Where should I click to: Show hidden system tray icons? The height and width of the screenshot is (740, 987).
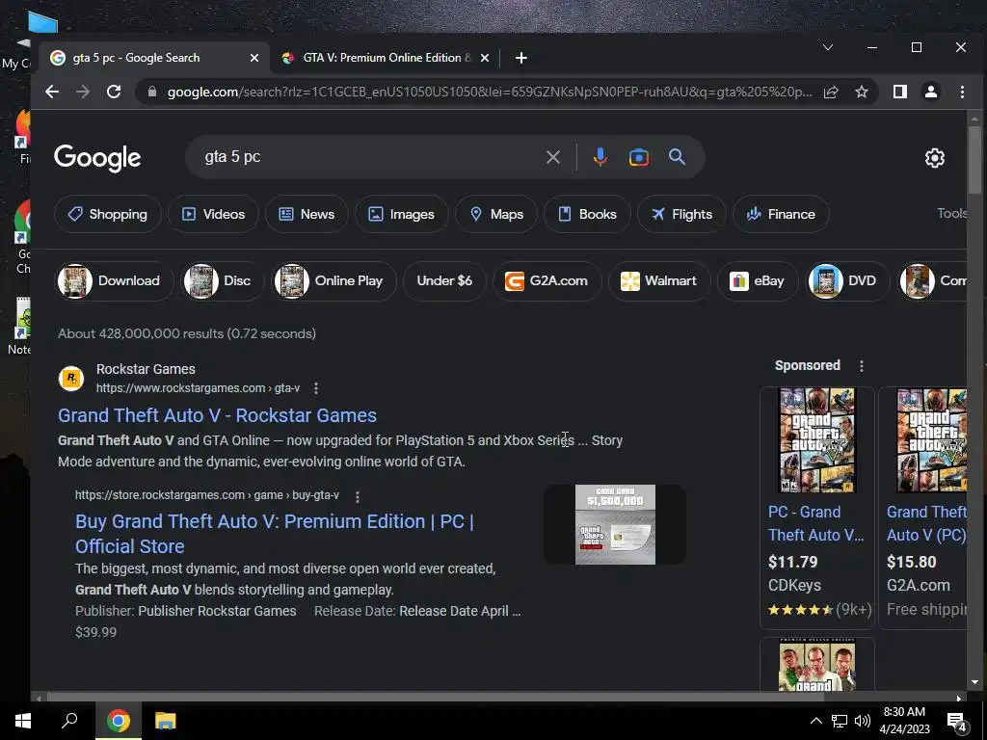[x=815, y=721]
